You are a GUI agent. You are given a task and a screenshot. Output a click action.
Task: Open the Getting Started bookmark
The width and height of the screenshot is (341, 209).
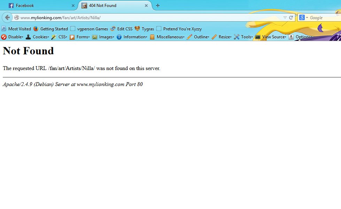pyautogui.click(x=51, y=29)
